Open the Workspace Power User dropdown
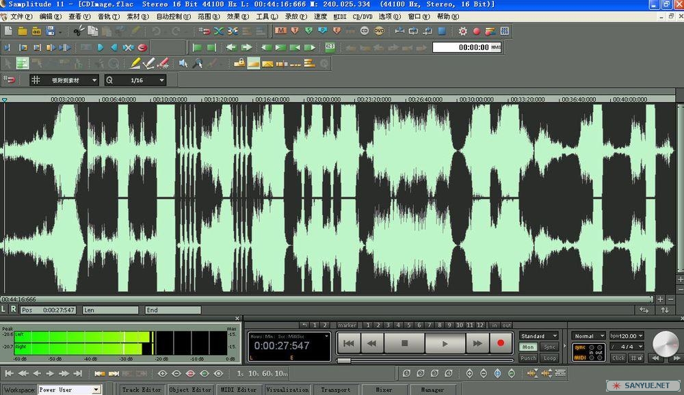Image resolution: width=684 pixels, height=395 pixels. pos(69,390)
